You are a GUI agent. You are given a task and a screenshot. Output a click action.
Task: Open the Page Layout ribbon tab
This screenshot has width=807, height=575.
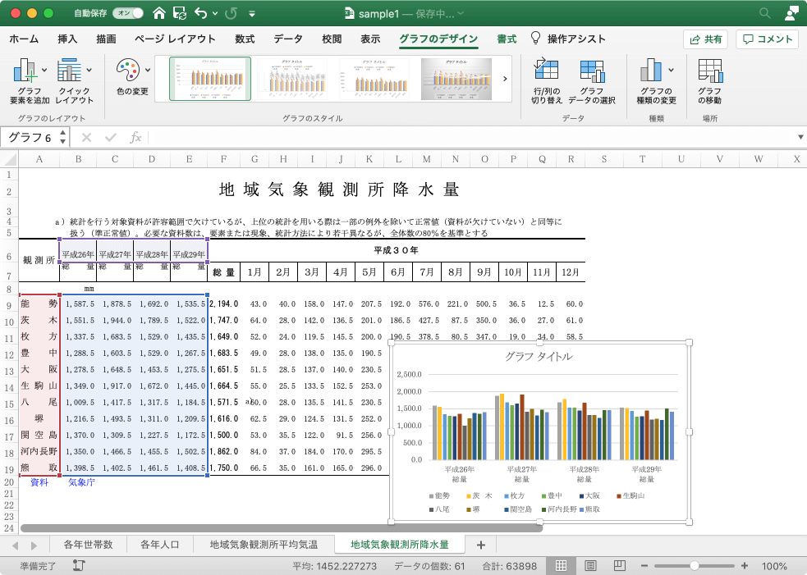175,39
